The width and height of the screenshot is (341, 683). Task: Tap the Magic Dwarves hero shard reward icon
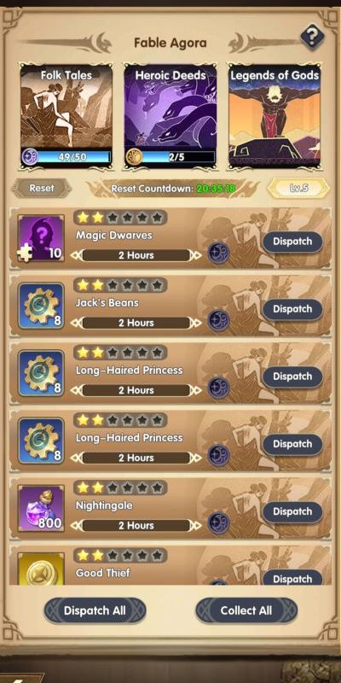coord(41,238)
